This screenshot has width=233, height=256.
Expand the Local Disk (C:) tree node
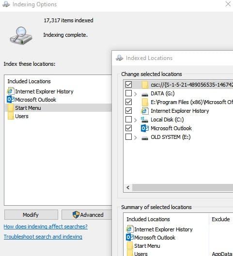[135, 120]
